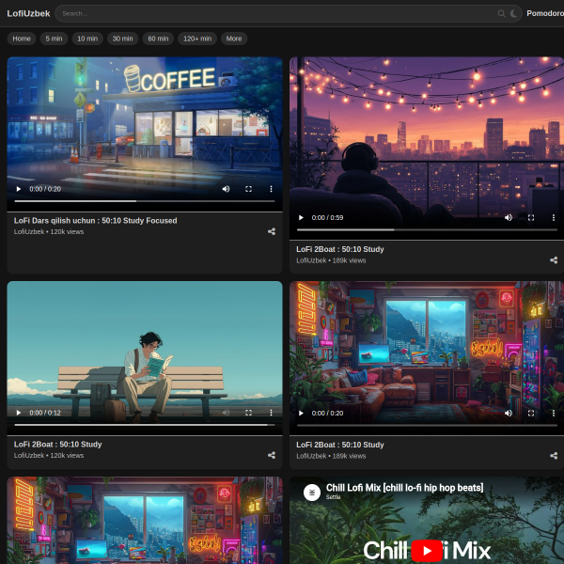This screenshot has width=564, height=564.
Task: Select the 5 min filter
Action: pyautogui.click(x=53, y=39)
